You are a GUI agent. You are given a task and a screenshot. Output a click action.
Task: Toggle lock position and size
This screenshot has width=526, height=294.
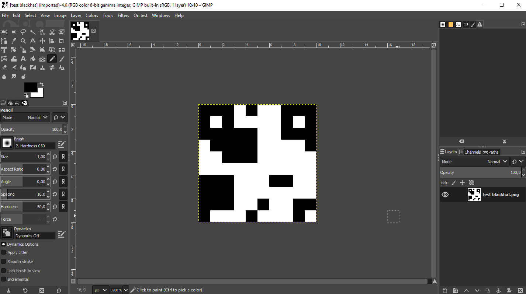tap(462, 182)
